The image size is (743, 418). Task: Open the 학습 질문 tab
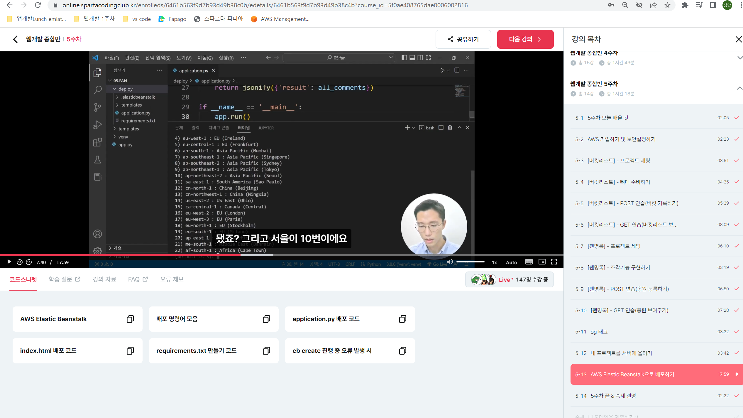coord(64,279)
